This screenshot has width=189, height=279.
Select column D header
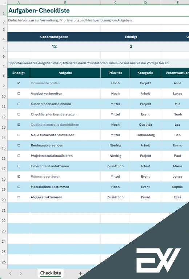point(145,3)
